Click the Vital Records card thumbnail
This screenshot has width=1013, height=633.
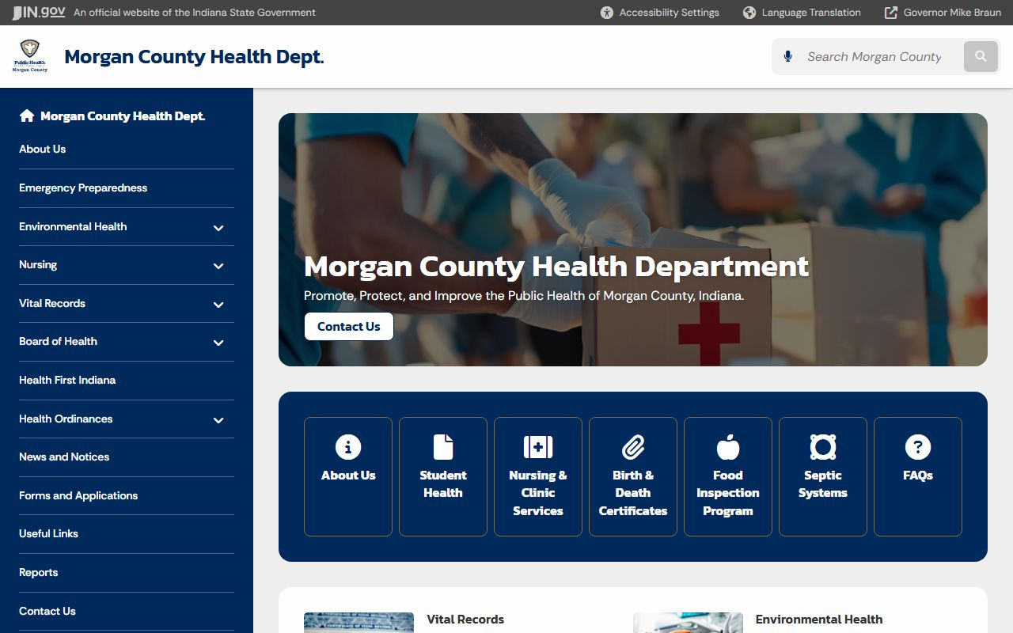(x=359, y=623)
